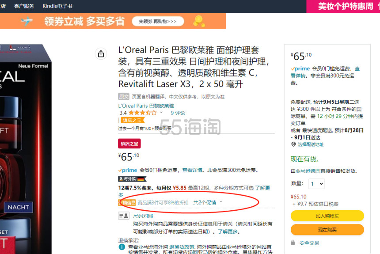Click the 原文 original-text badge
380x254 pixels.
pos(124,96)
